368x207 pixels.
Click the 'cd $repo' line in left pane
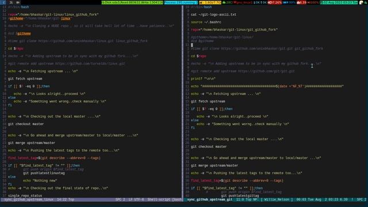[x=16, y=48]
